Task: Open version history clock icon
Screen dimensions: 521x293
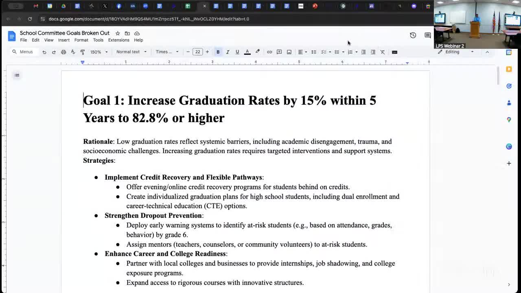Action: pos(413,35)
